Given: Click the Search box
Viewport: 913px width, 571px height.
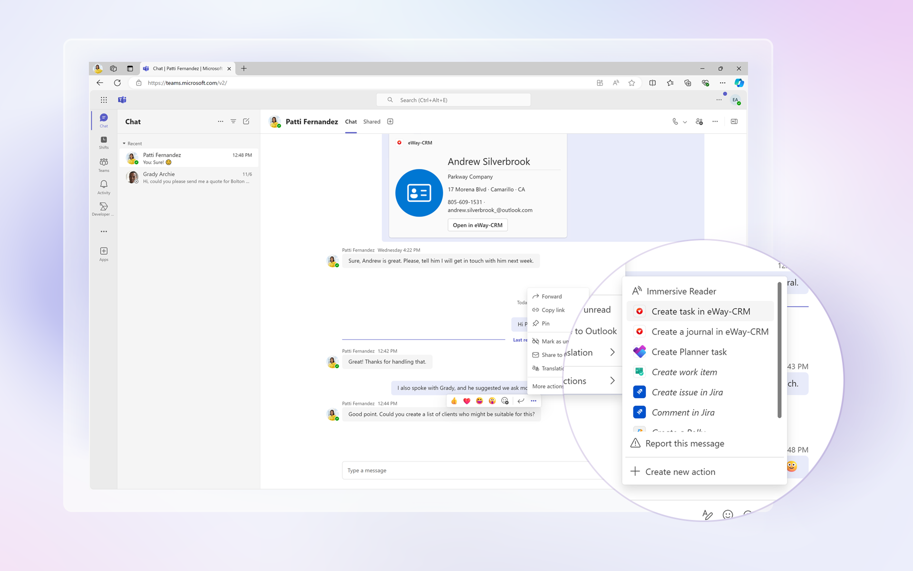Looking at the screenshot, I should [x=454, y=100].
